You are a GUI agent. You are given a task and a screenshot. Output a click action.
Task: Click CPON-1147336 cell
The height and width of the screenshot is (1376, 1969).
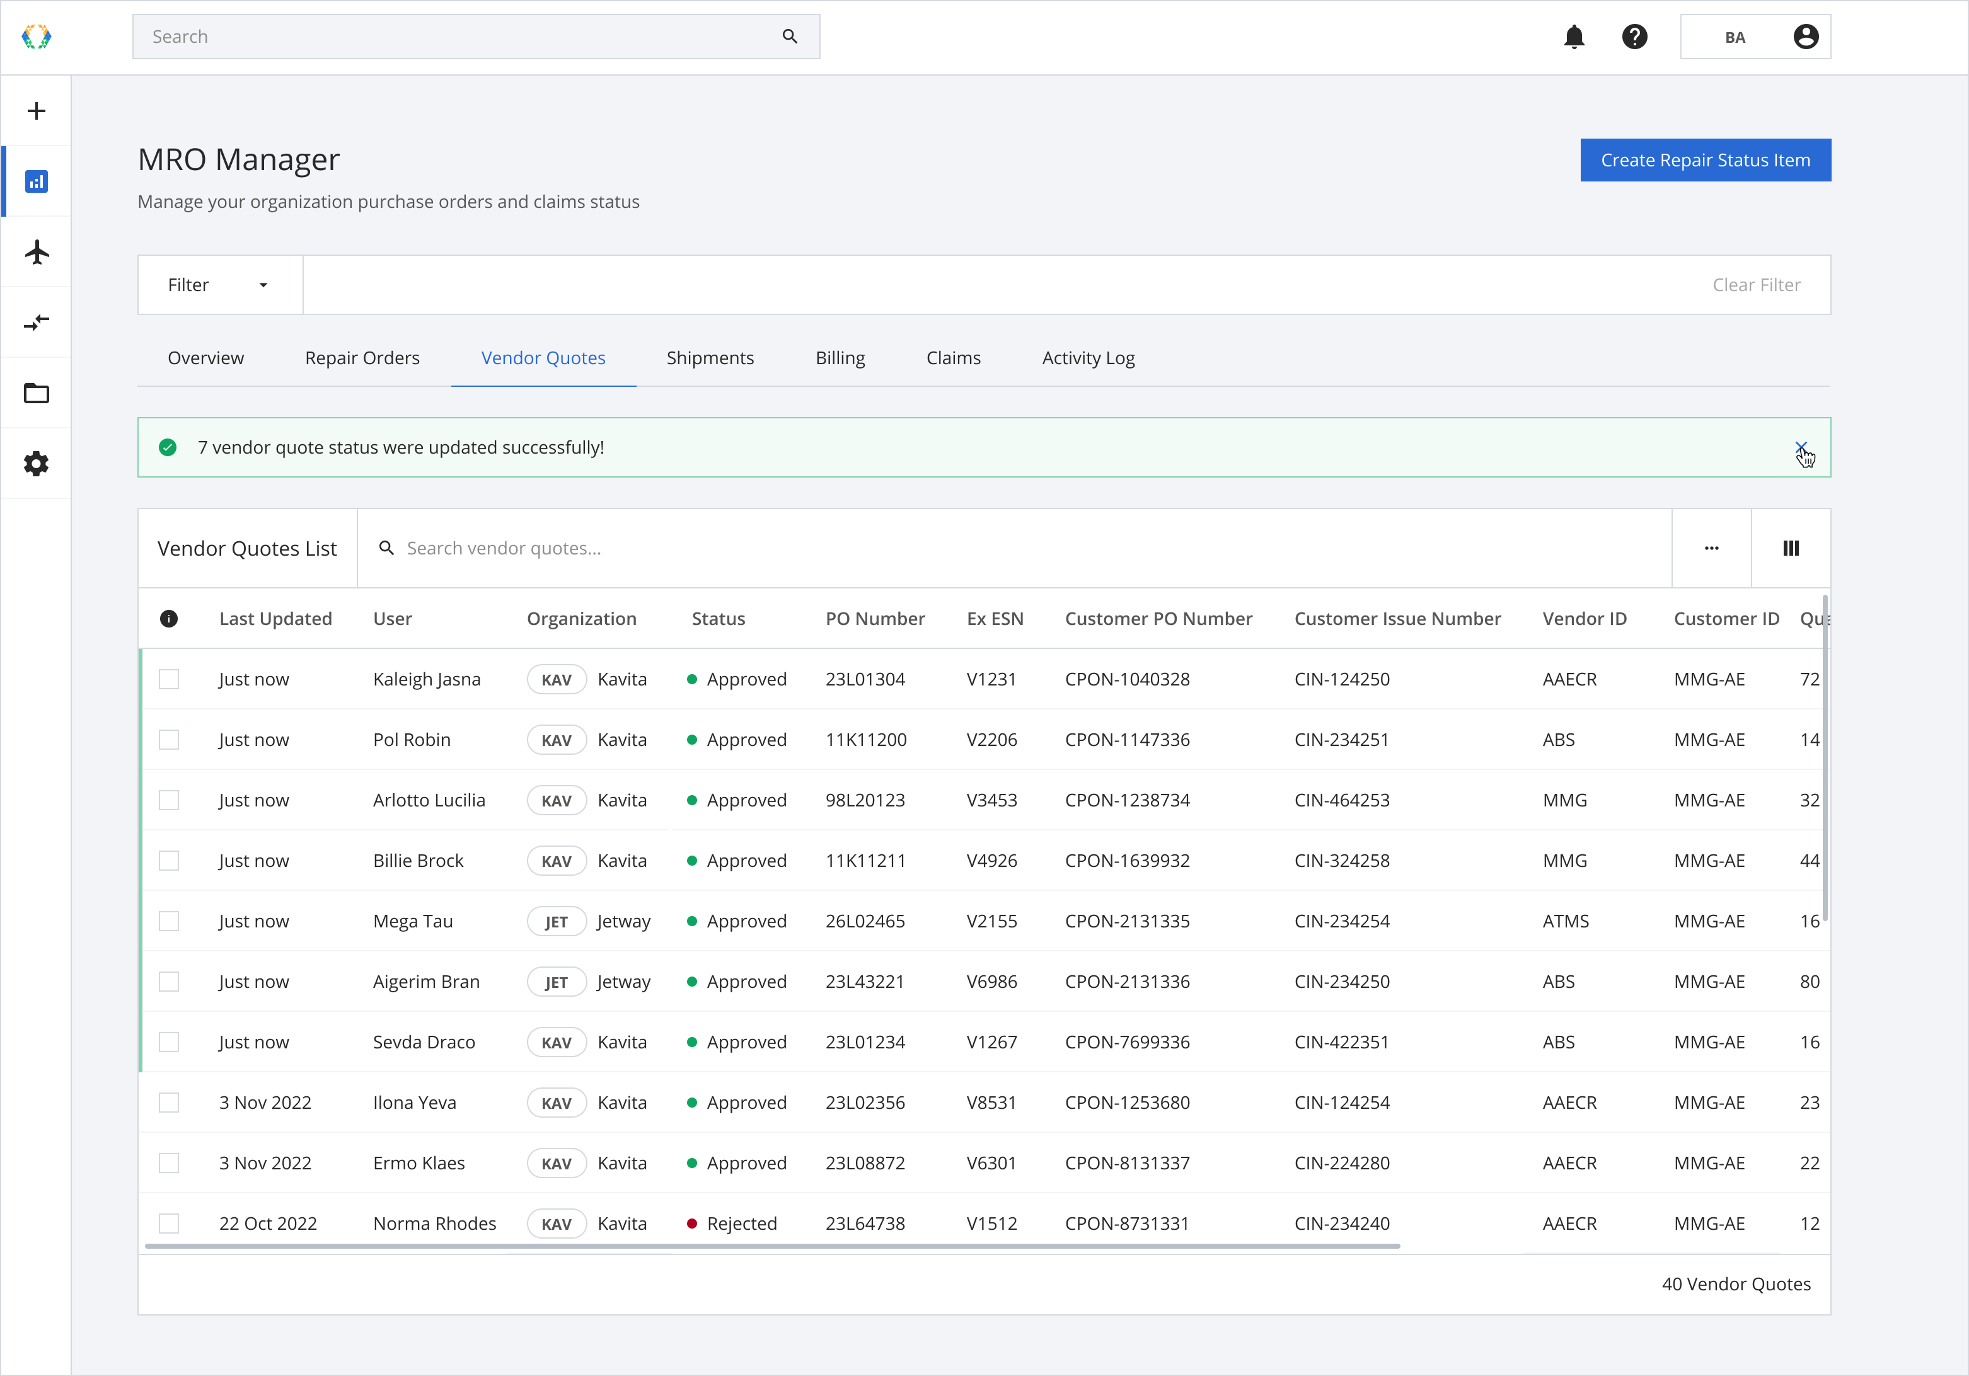[x=1127, y=740]
